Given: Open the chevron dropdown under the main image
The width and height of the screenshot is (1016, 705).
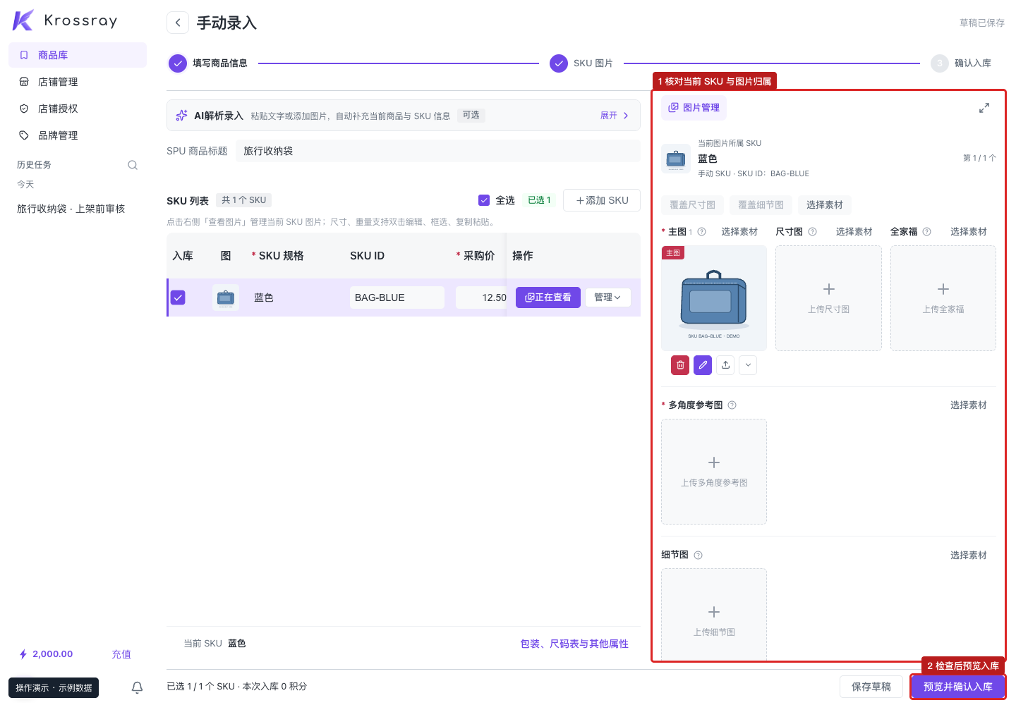Looking at the screenshot, I should (748, 365).
